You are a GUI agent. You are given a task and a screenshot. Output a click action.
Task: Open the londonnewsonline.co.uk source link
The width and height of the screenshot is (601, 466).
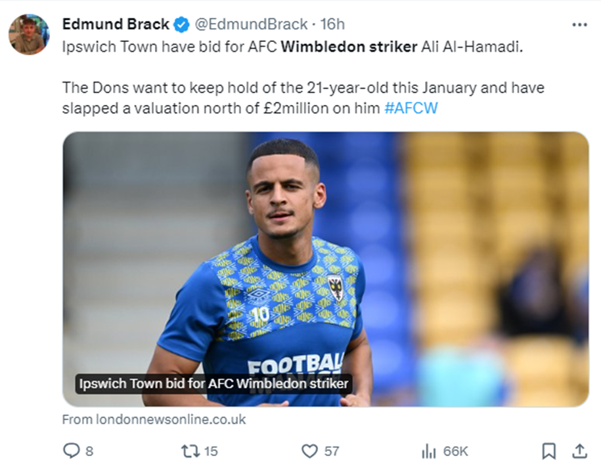coord(154,419)
